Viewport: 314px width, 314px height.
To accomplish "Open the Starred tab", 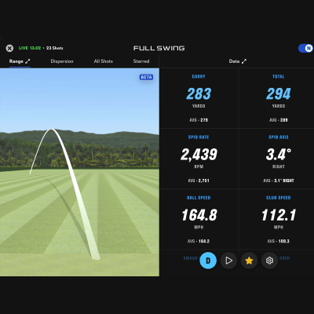I will click(141, 61).
